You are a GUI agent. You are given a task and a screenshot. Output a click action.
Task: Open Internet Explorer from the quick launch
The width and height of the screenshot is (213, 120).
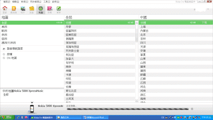[18, 117]
